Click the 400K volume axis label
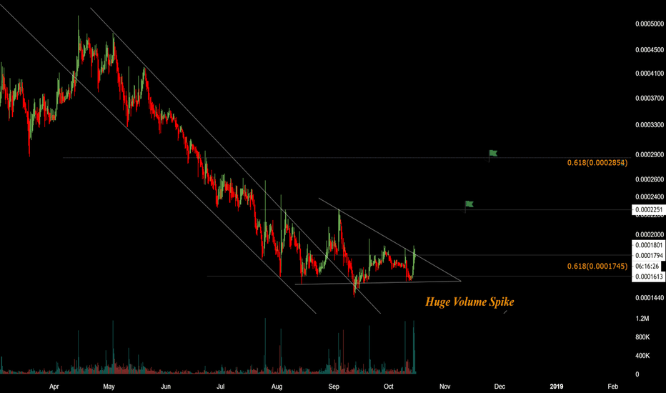 (x=642, y=356)
